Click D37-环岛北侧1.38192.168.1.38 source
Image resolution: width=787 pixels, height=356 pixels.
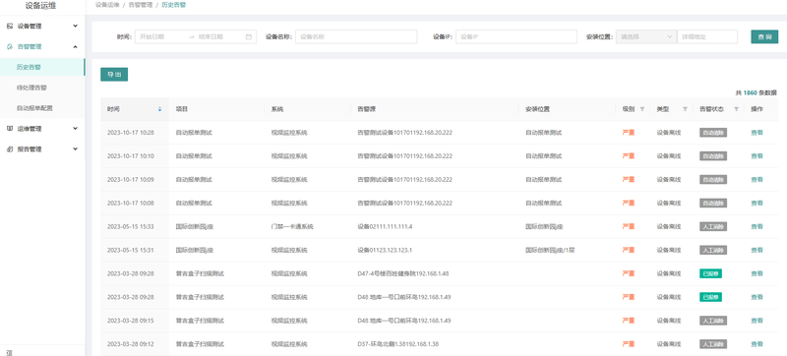point(398,344)
